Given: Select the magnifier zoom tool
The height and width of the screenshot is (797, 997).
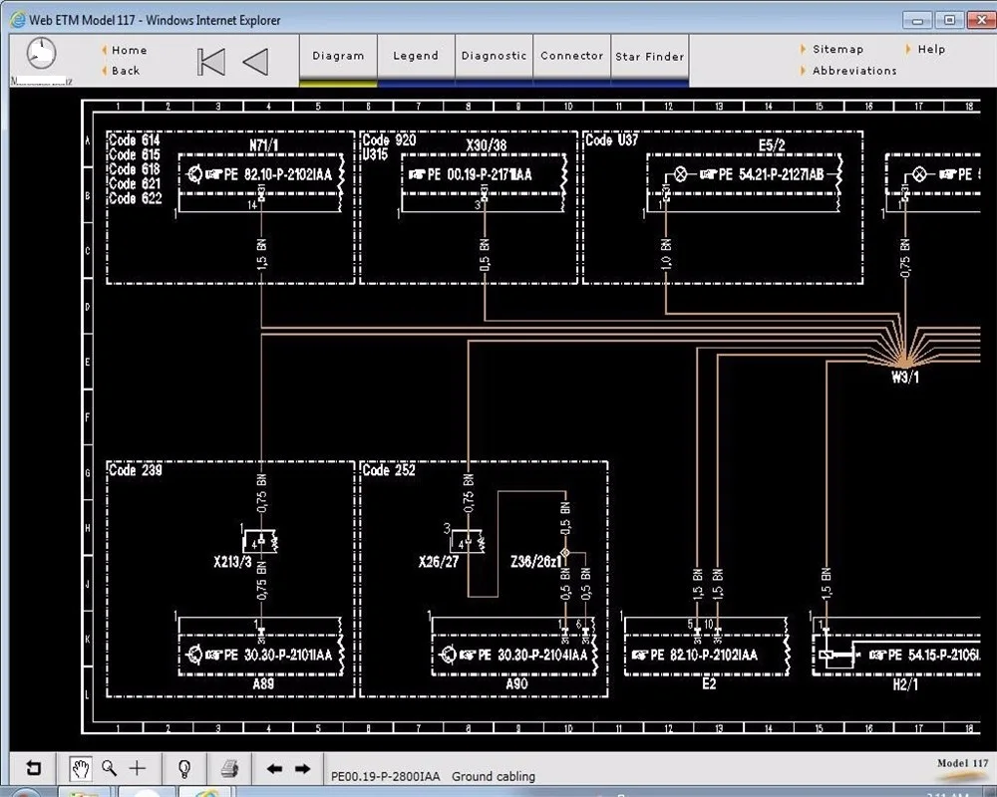Looking at the screenshot, I should pos(110,768).
